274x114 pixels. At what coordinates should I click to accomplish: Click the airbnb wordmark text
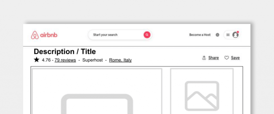coord(49,35)
